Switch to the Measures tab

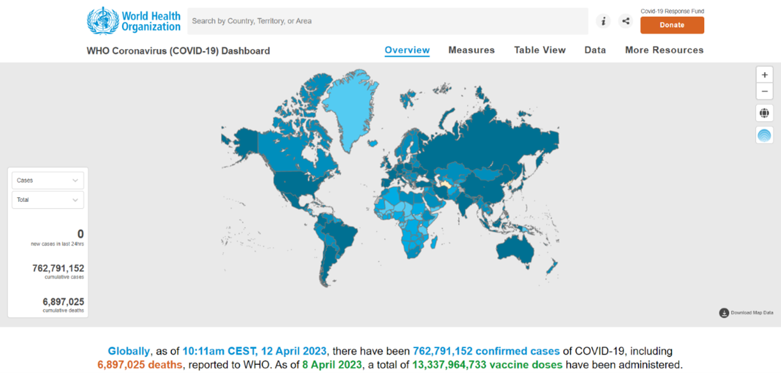pos(471,50)
